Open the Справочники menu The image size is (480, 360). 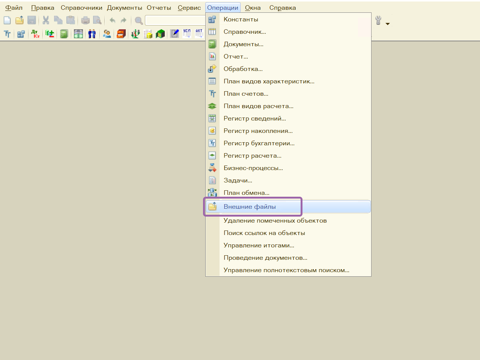tap(81, 8)
